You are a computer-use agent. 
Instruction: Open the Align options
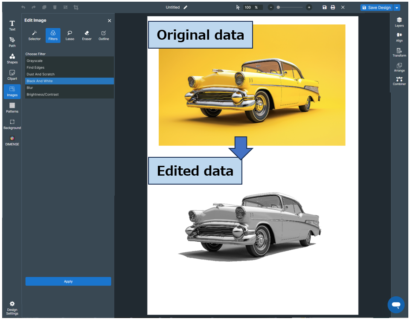(399, 37)
